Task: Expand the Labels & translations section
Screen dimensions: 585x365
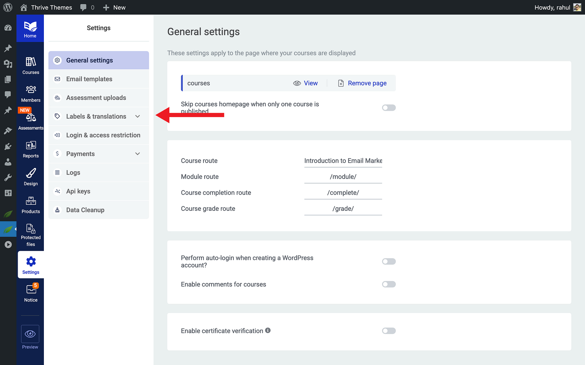Action: tap(99, 116)
